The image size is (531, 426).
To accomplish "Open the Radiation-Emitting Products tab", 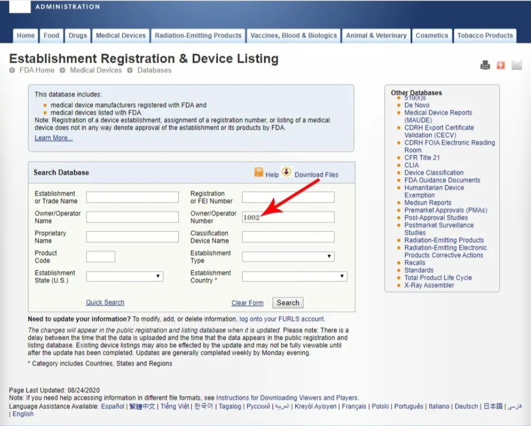I will 198,36.
